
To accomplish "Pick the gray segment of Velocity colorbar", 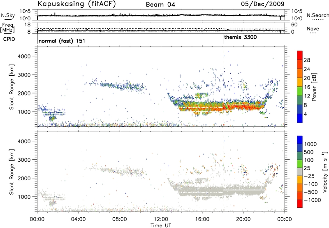I will point(300,172).
